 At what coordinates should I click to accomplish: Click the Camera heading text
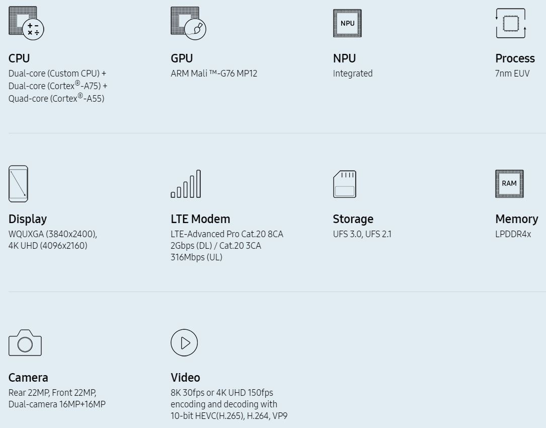point(28,378)
